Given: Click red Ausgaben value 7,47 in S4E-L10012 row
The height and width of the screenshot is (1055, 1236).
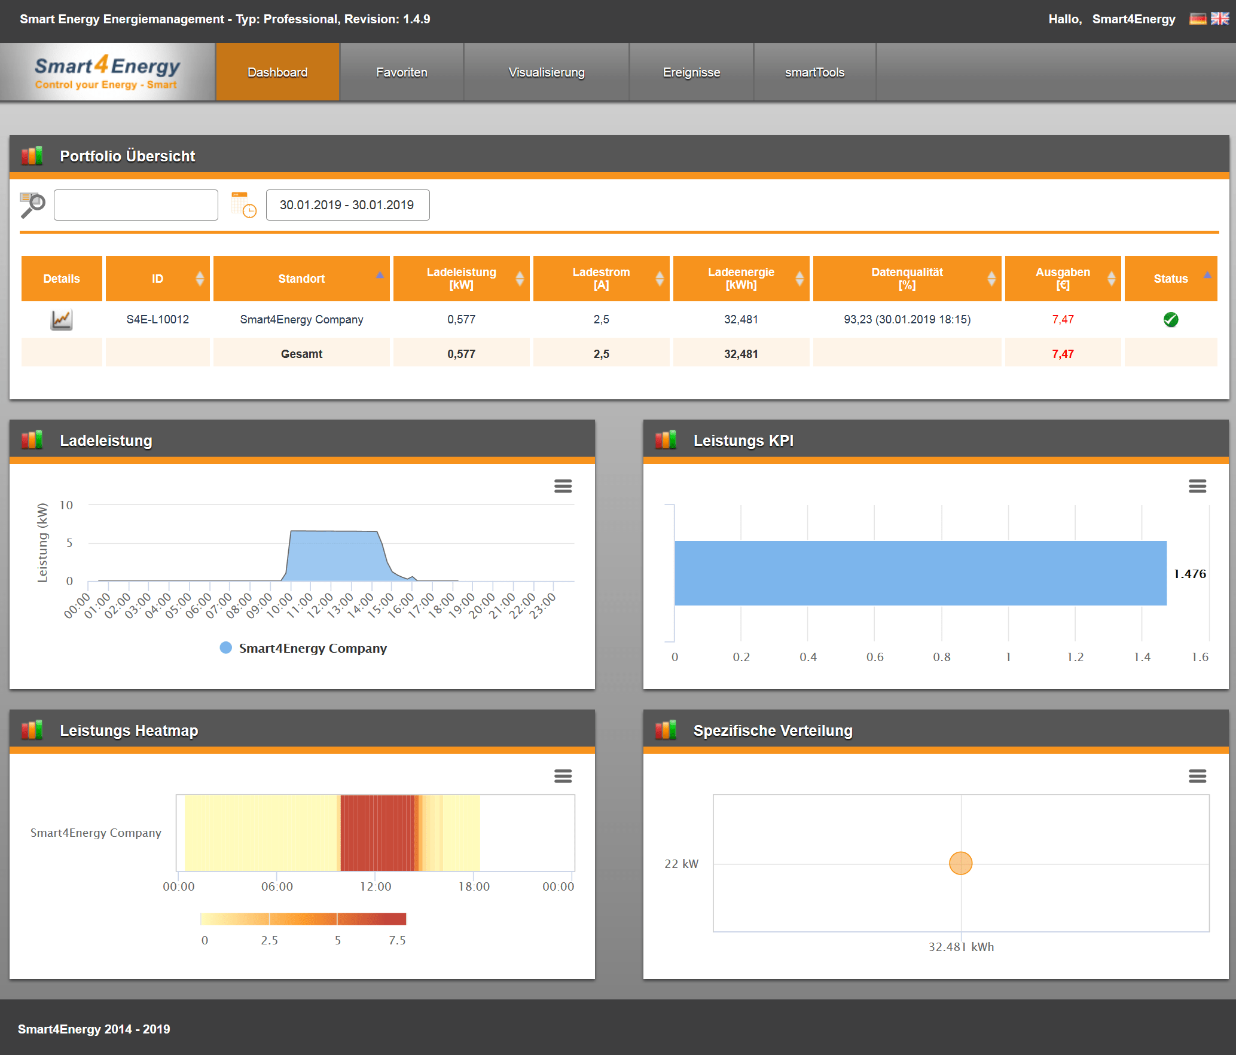Looking at the screenshot, I should pos(1063,319).
